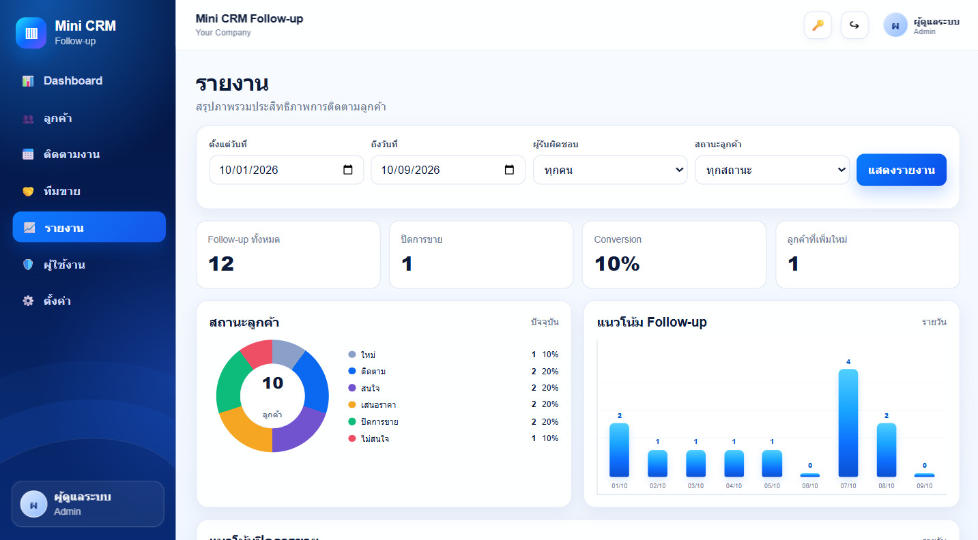Click the ตั้งค่า gear icon in sidebar
Image resolution: width=978 pixels, height=540 pixels.
click(28, 301)
